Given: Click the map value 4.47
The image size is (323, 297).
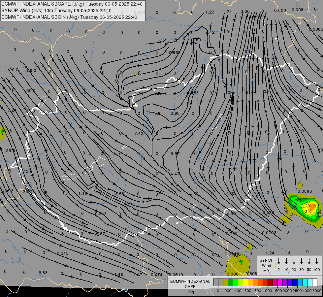Looking at the screenshot, I should (x=175, y=174).
